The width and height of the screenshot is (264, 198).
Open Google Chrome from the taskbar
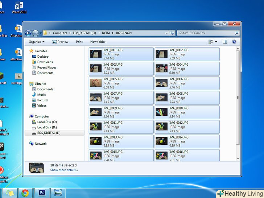click(x=25, y=193)
